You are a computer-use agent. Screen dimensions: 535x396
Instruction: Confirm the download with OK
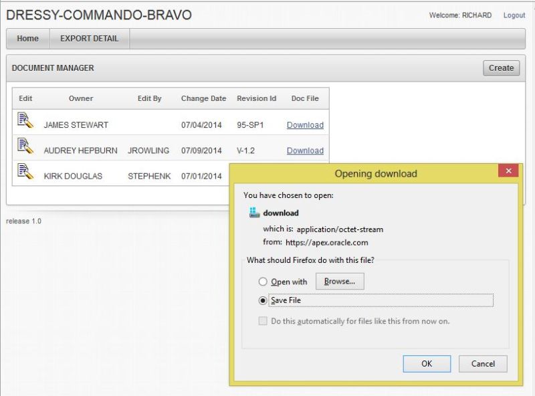click(x=427, y=364)
